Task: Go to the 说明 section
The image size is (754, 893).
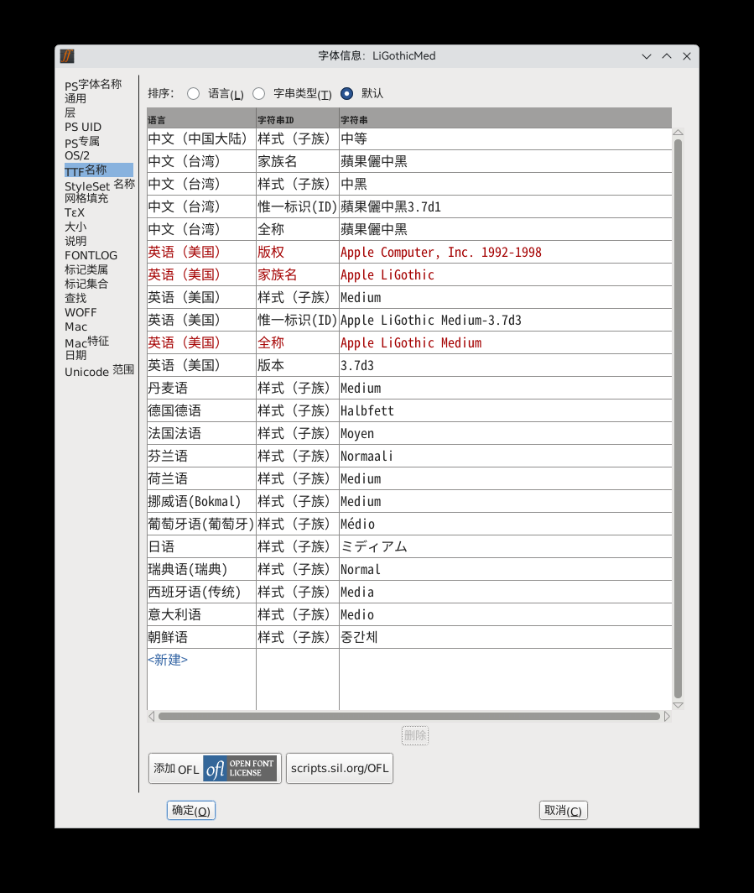Action: [75, 241]
